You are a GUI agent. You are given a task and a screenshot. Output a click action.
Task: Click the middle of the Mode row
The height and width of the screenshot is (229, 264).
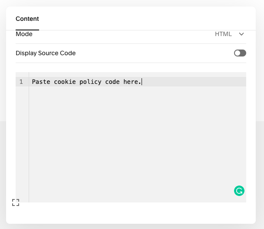point(131,34)
